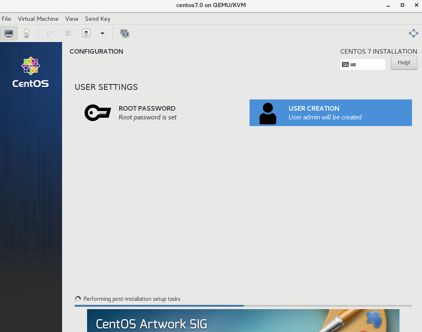This screenshot has height=332, width=422.
Task: Click the installation progress bar
Action: 243,306
